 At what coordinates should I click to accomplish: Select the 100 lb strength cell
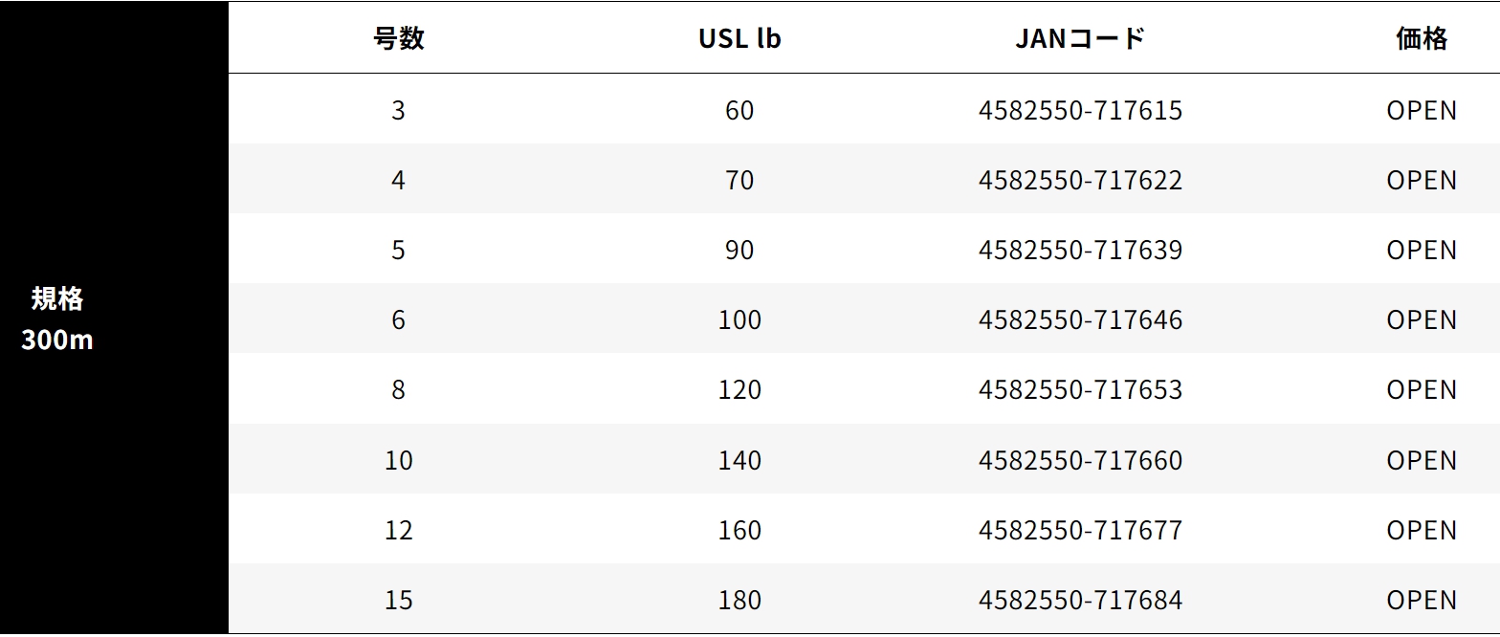(739, 319)
